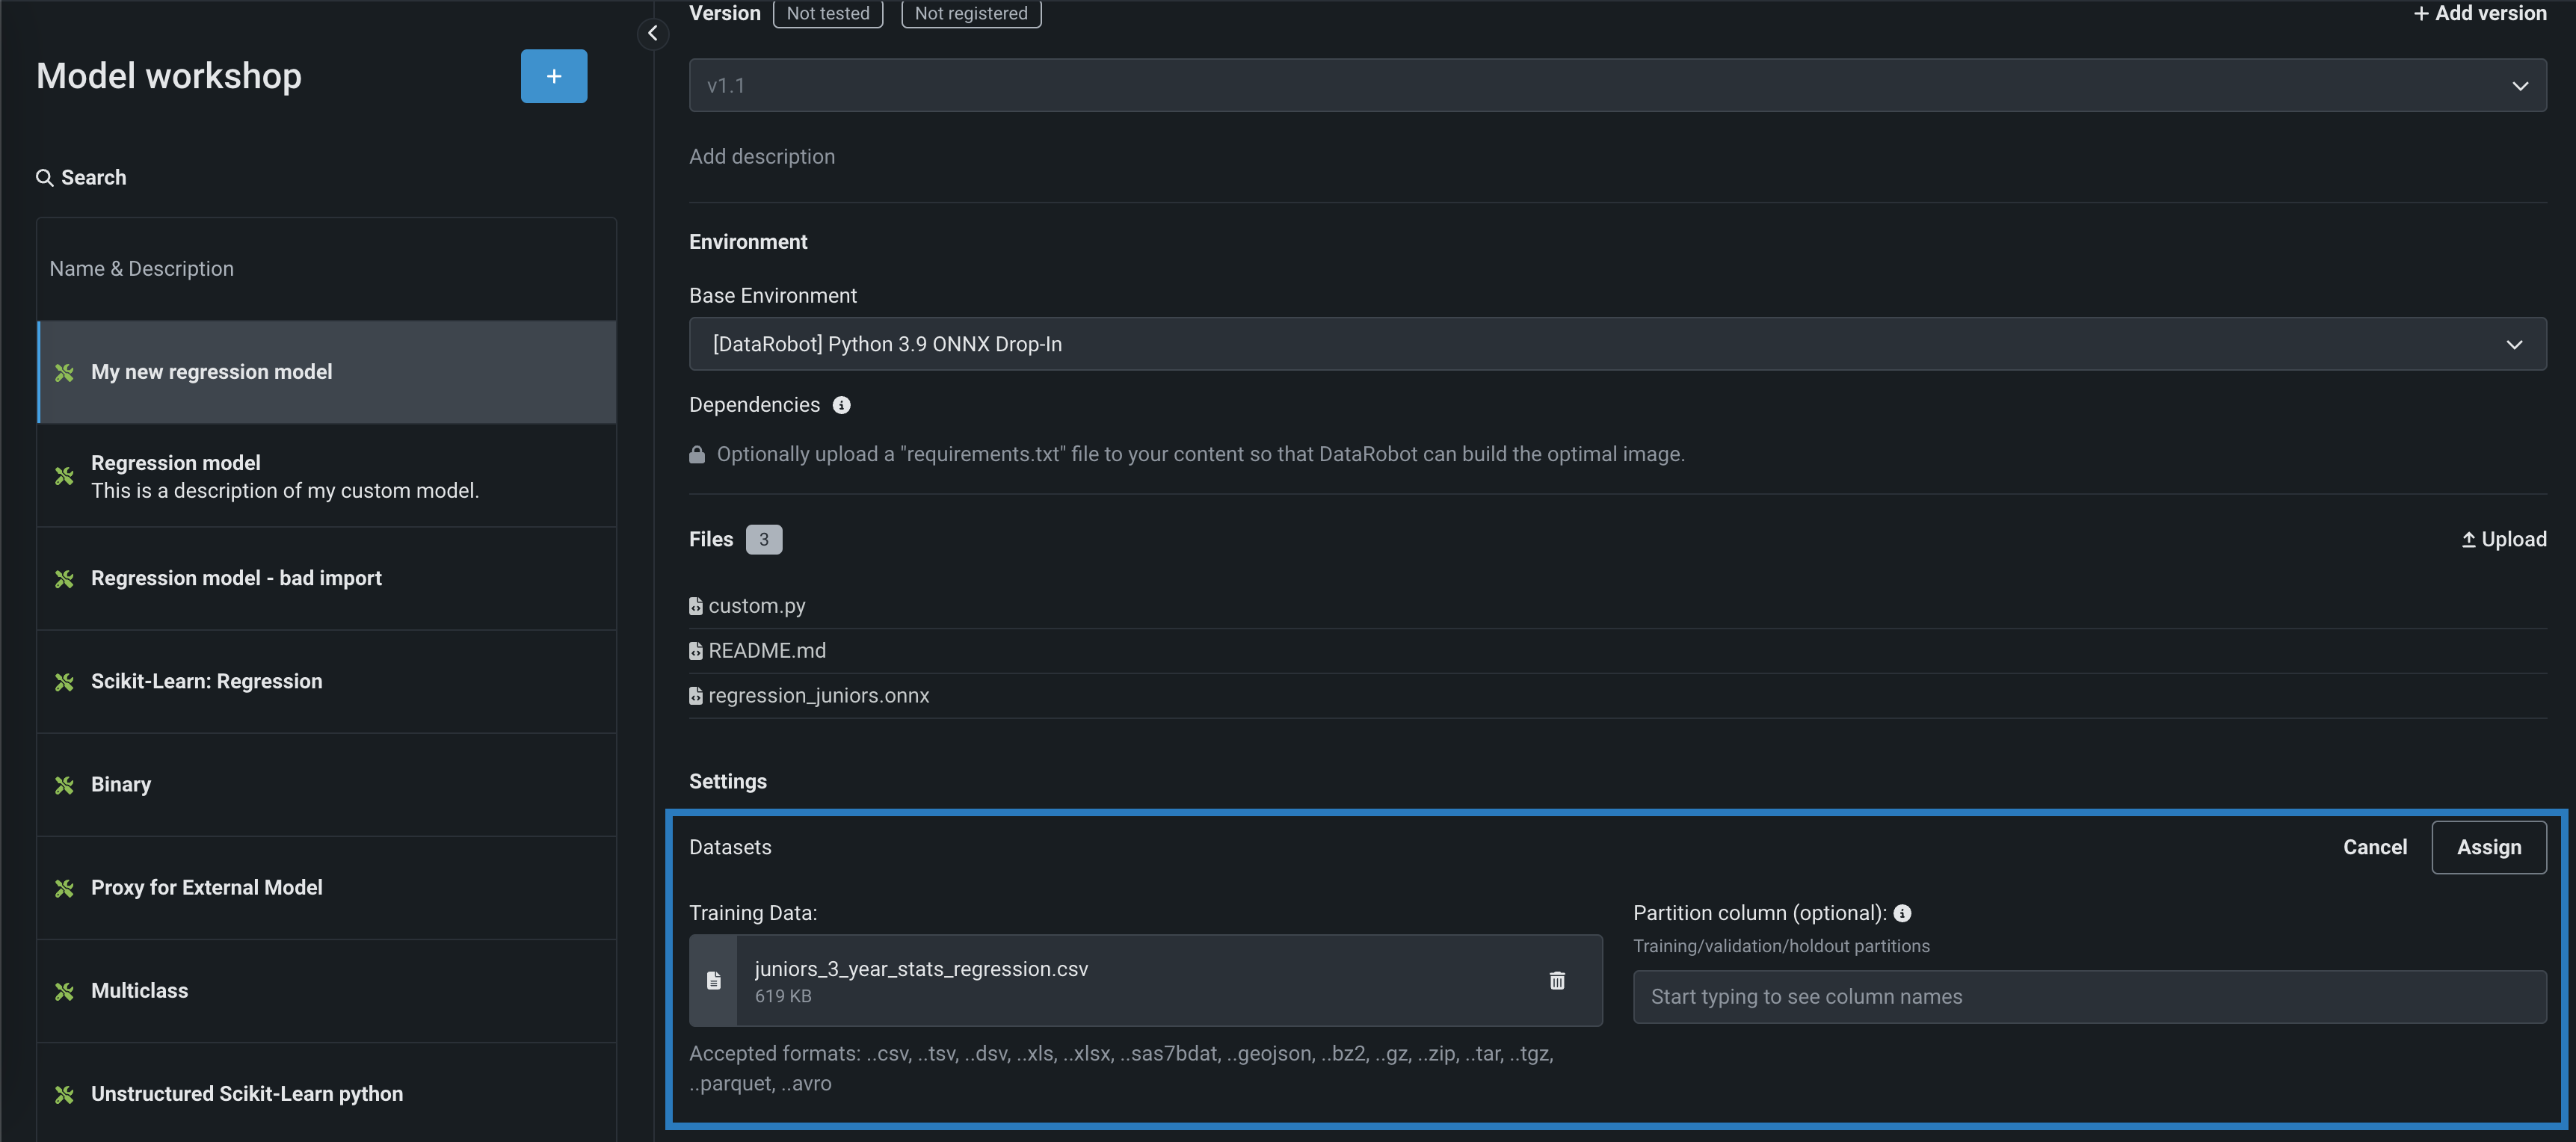
Task: Open Proxy for External Model
Action: pos(206,887)
